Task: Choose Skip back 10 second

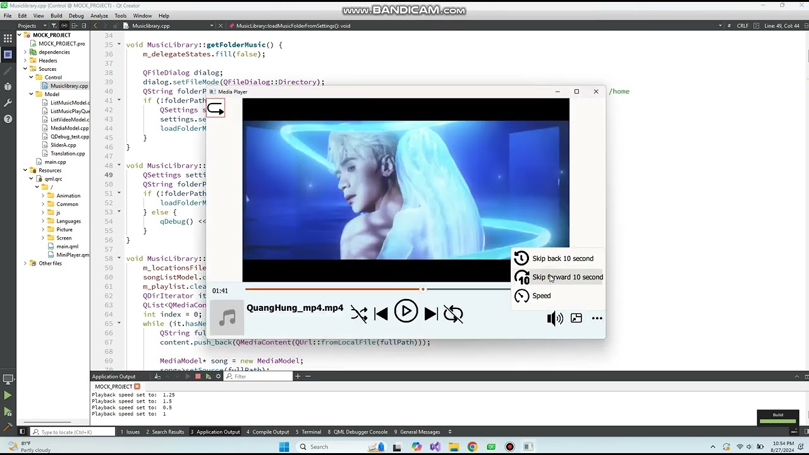Action: pyautogui.click(x=557, y=258)
